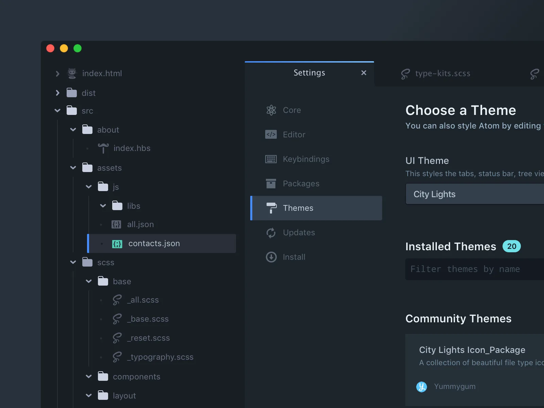The image size is (544, 408).
Task: Collapse the assets folder chevron
Action: [73, 168]
